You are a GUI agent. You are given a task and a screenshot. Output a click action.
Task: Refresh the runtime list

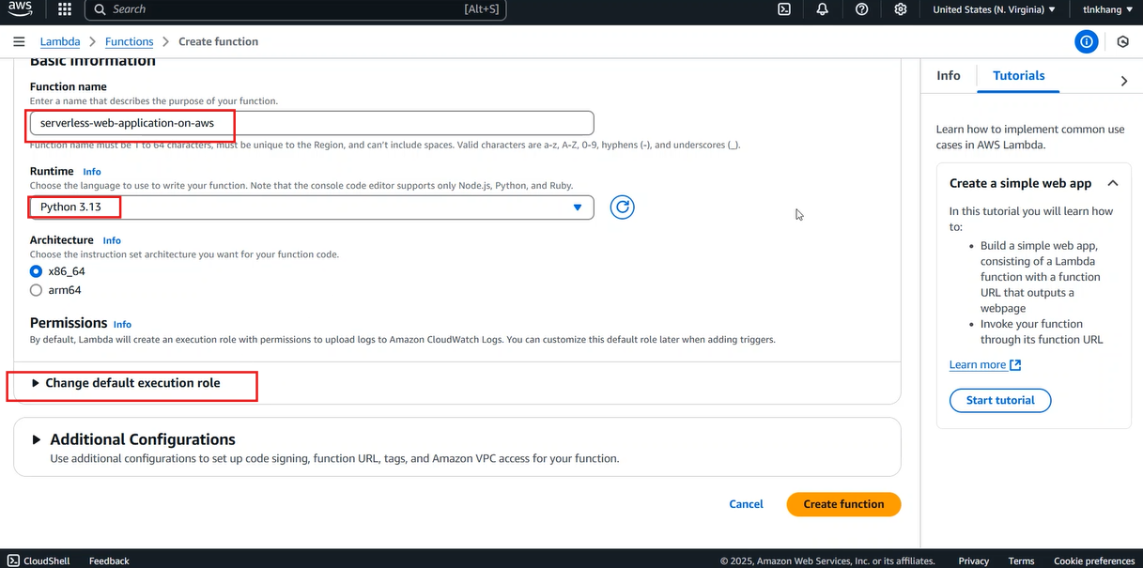[622, 207]
